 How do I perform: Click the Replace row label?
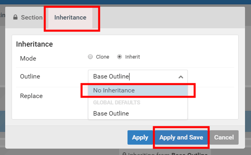click(x=31, y=96)
